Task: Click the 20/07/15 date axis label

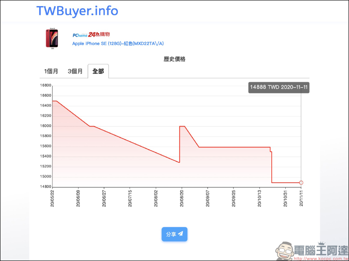Action: [x=130, y=198]
